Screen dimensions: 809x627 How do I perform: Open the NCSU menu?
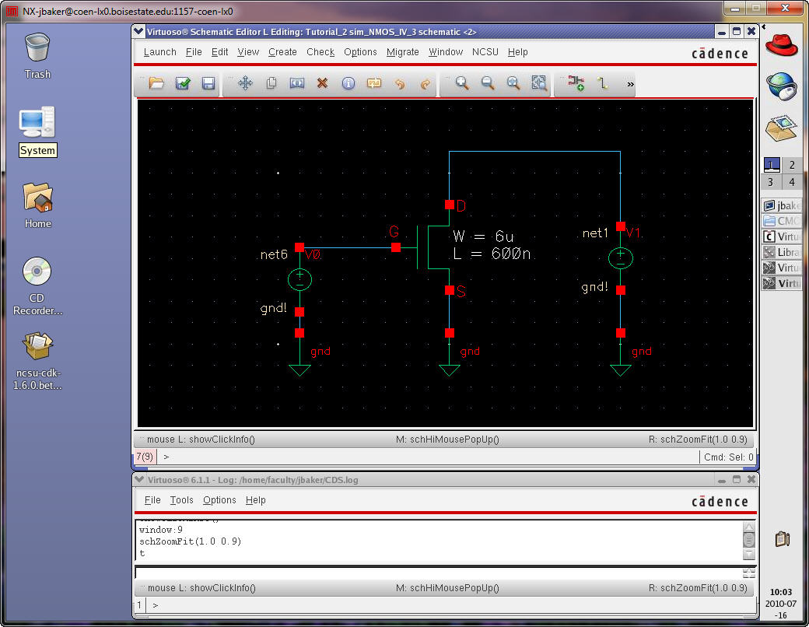click(485, 52)
